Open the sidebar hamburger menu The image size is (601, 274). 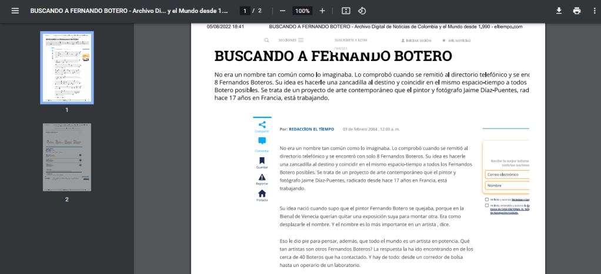tap(15, 11)
